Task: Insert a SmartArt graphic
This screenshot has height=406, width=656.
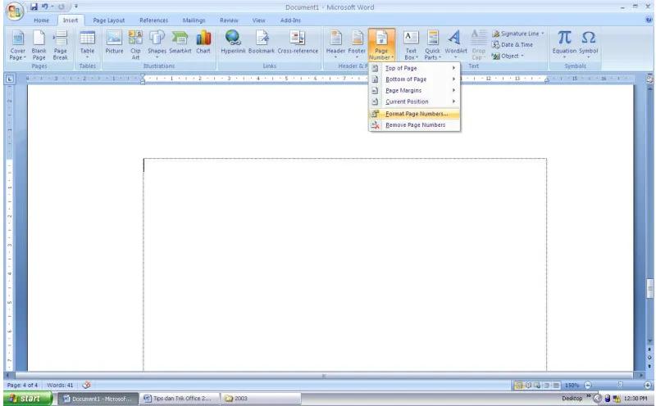Action: point(180,43)
